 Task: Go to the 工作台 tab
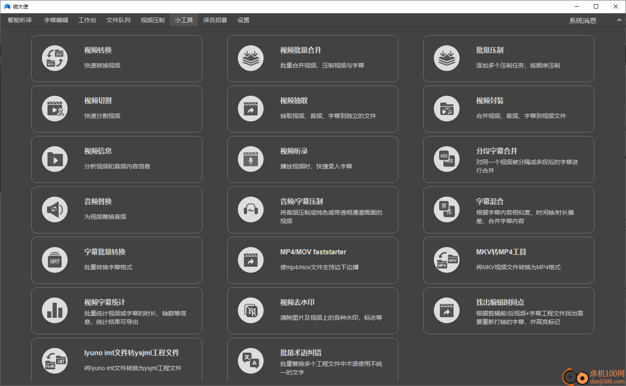click(x=87, y=20)
